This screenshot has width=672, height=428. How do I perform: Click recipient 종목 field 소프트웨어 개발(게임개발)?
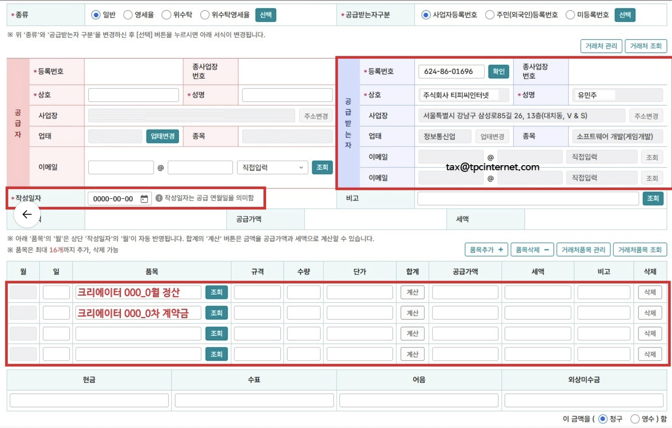coord(617,136)
